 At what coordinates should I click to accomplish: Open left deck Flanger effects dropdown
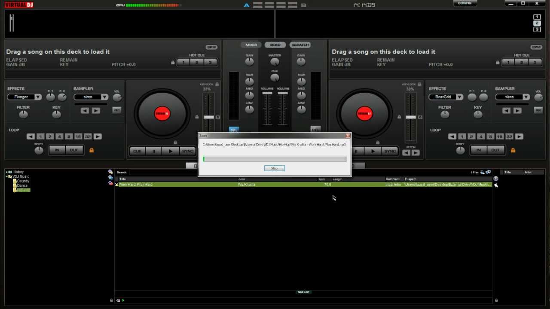24,97
